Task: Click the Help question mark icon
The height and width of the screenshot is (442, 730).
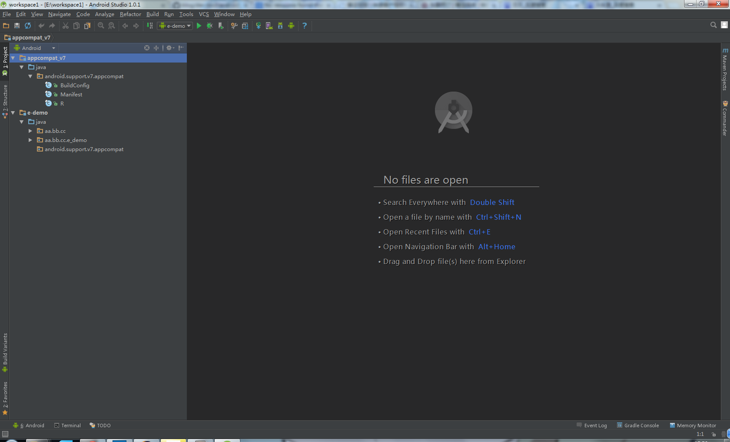Action: (305, 26)
